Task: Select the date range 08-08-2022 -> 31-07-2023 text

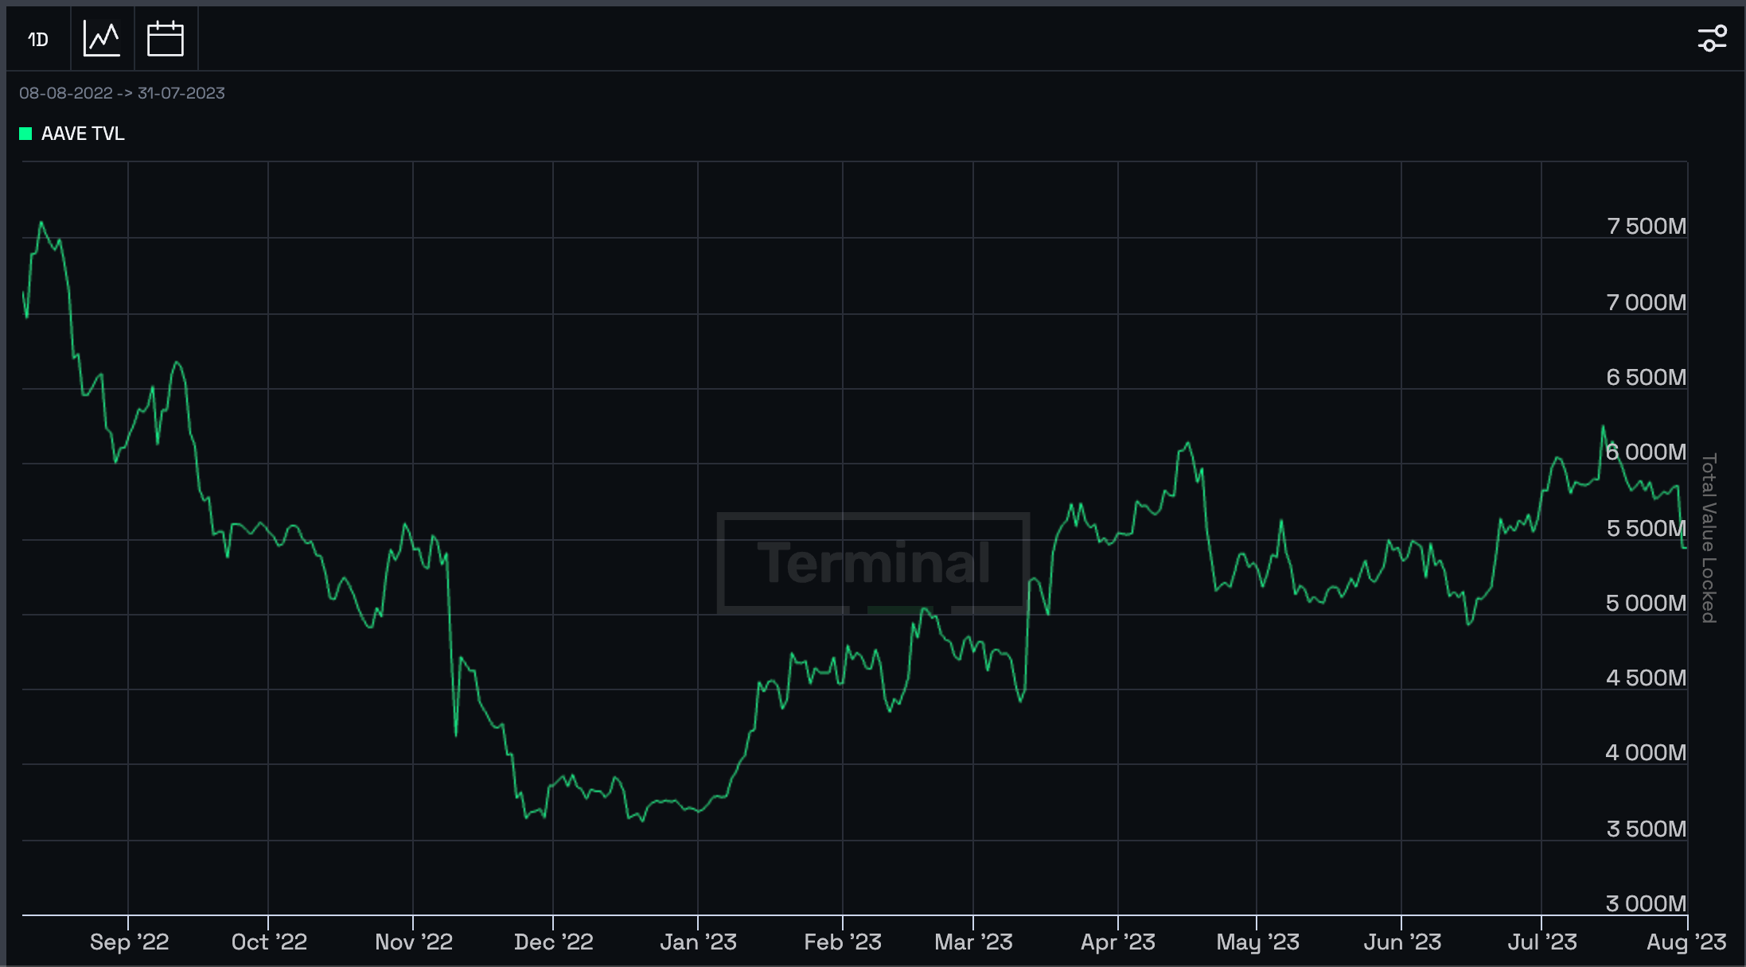Action: [x=122, y=93]
